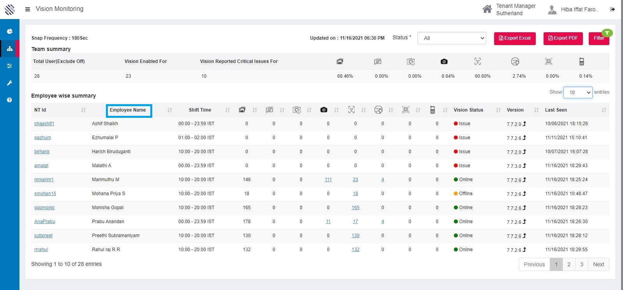Expand the Show entries dropdown
Screen dimensions: 623x290
coord(578,93)
